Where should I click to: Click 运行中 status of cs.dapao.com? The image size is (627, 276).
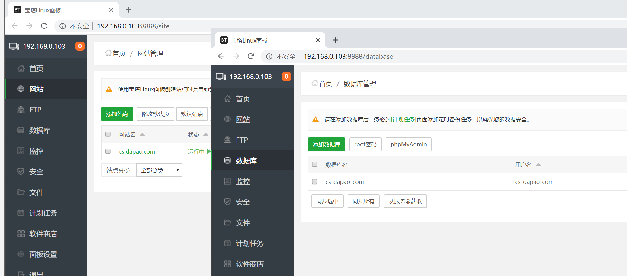click(196, 151)
